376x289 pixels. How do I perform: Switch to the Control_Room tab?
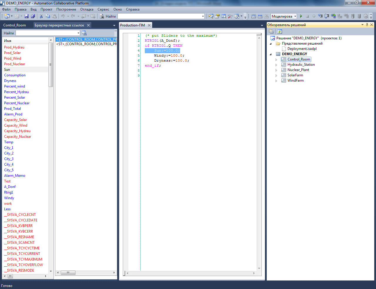click(15, 25)
